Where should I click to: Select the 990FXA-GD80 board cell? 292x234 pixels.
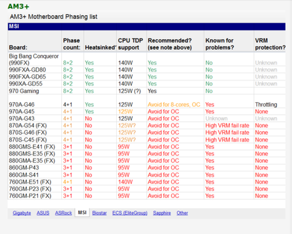(x=27, y=69)
